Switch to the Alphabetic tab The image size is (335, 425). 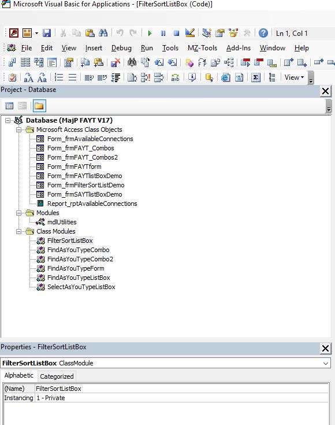point(18,375)
